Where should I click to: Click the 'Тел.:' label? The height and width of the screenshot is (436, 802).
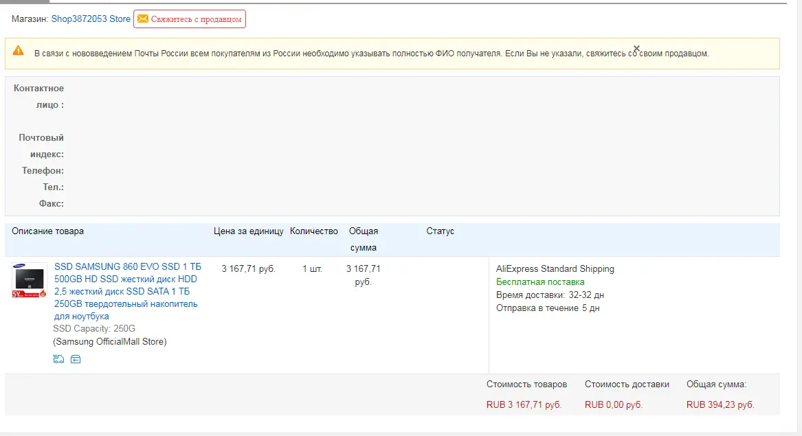click(x=53, y=187)
